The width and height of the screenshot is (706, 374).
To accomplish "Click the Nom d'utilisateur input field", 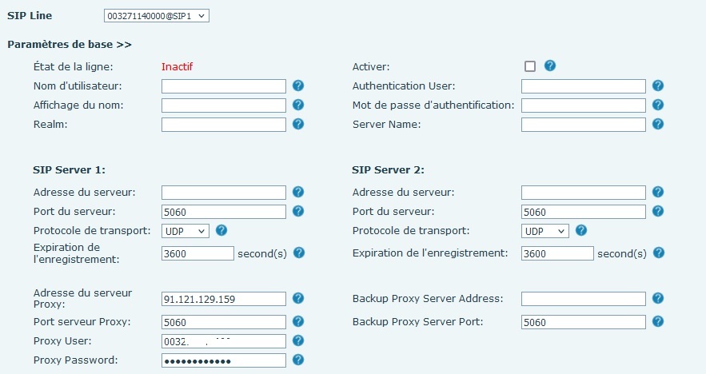I will pyautogui.click(x=224, y=86).
